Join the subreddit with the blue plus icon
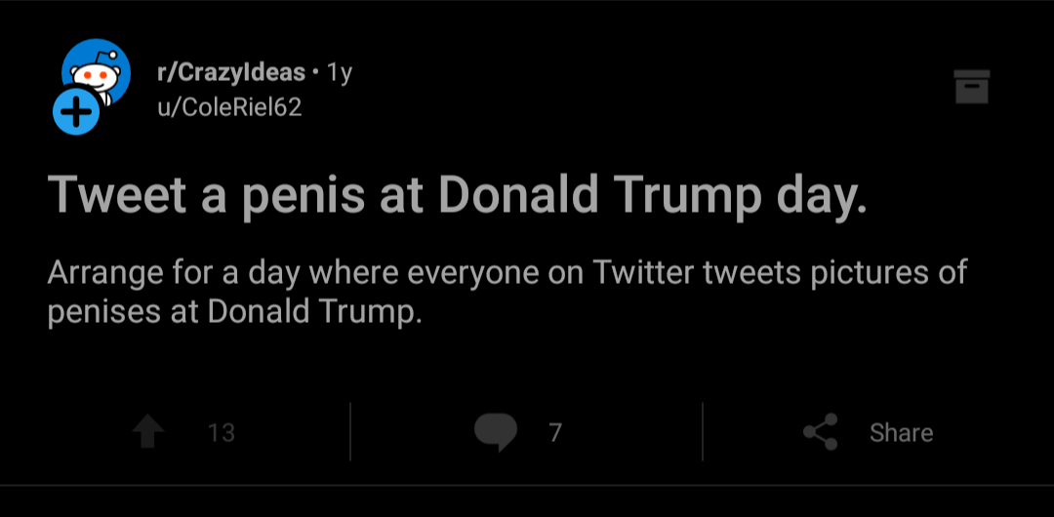The width and height of the screenshot is (1054, 517). point(76,111)
